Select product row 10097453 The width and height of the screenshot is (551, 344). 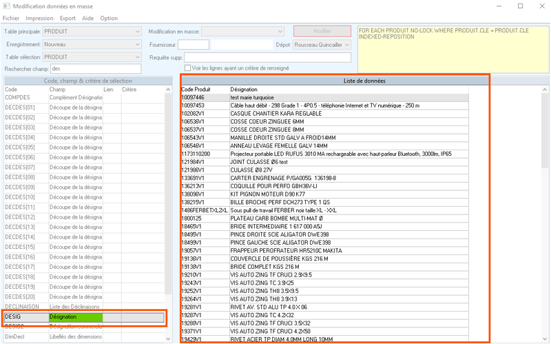click(324, 105)
